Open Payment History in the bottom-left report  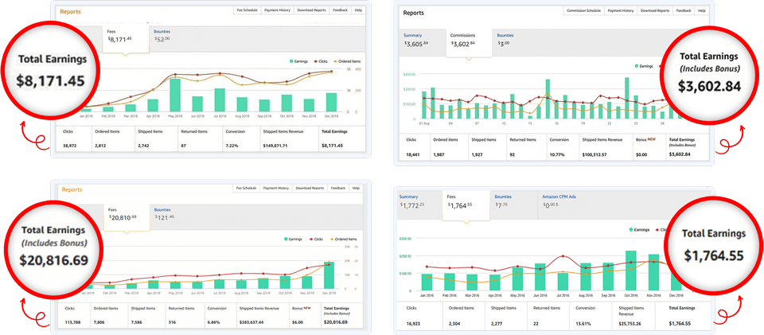tap(277, 188)
